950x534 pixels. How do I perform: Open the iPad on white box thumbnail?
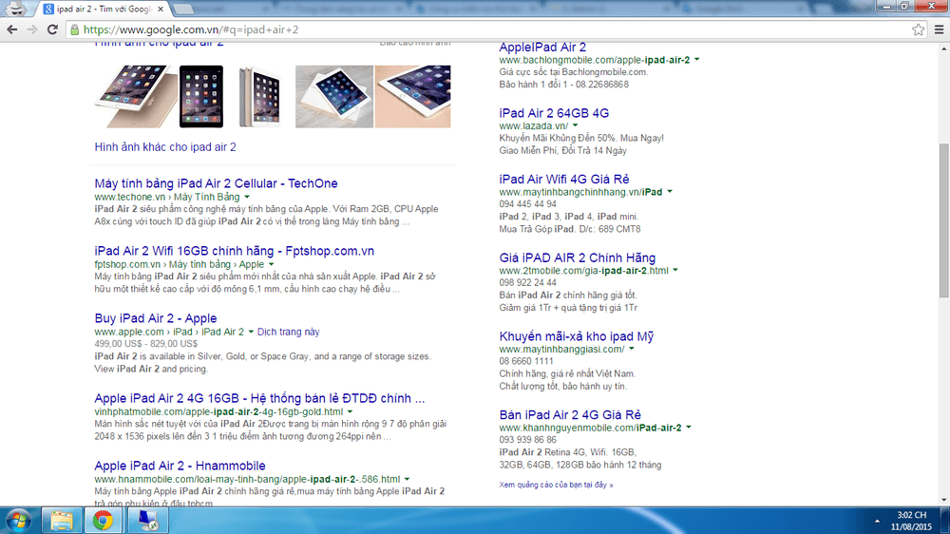334,96
